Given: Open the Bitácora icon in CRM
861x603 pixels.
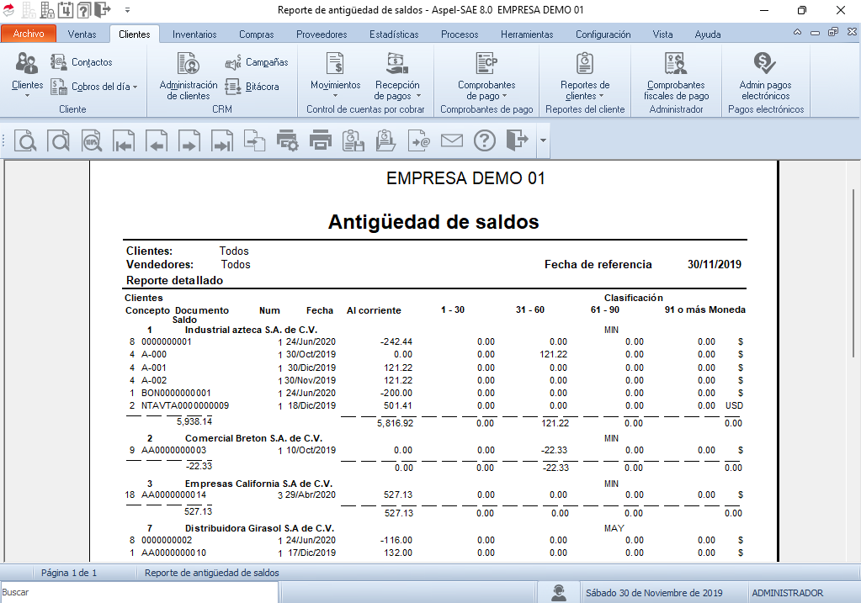Looking at the screenshot, I should click(x=256, y=87).
